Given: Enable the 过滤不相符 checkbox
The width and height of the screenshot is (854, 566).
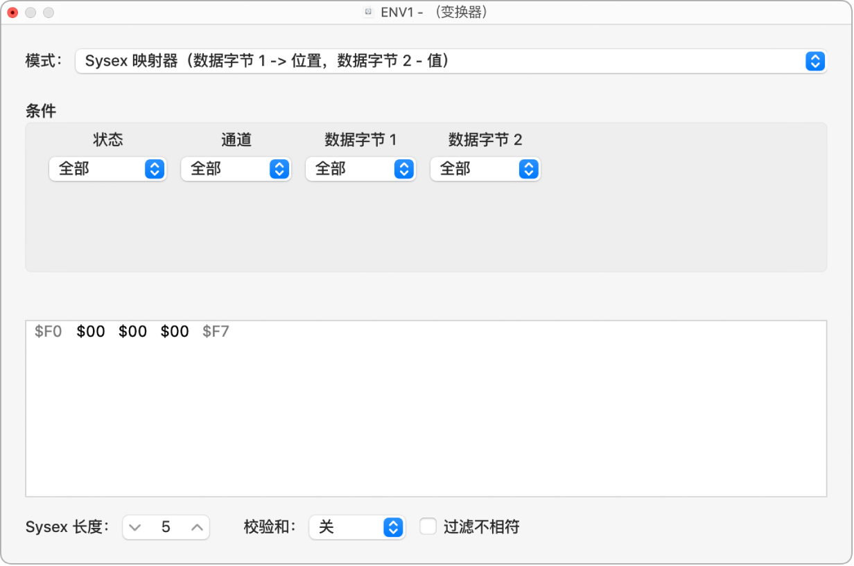Looking at the screenshot, I should click(x=427, y=527).
